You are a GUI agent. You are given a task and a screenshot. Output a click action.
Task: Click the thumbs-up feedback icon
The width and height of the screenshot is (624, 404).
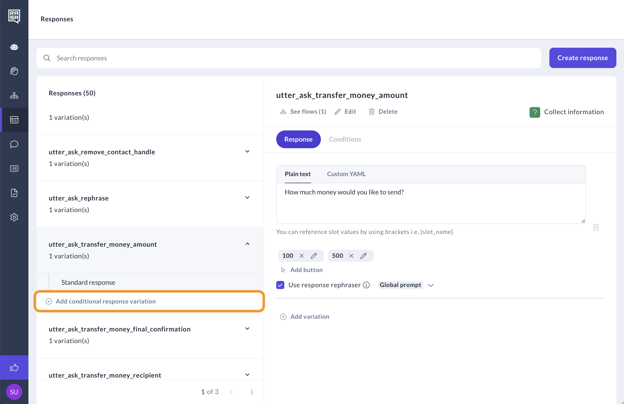[x=14, y=367]
